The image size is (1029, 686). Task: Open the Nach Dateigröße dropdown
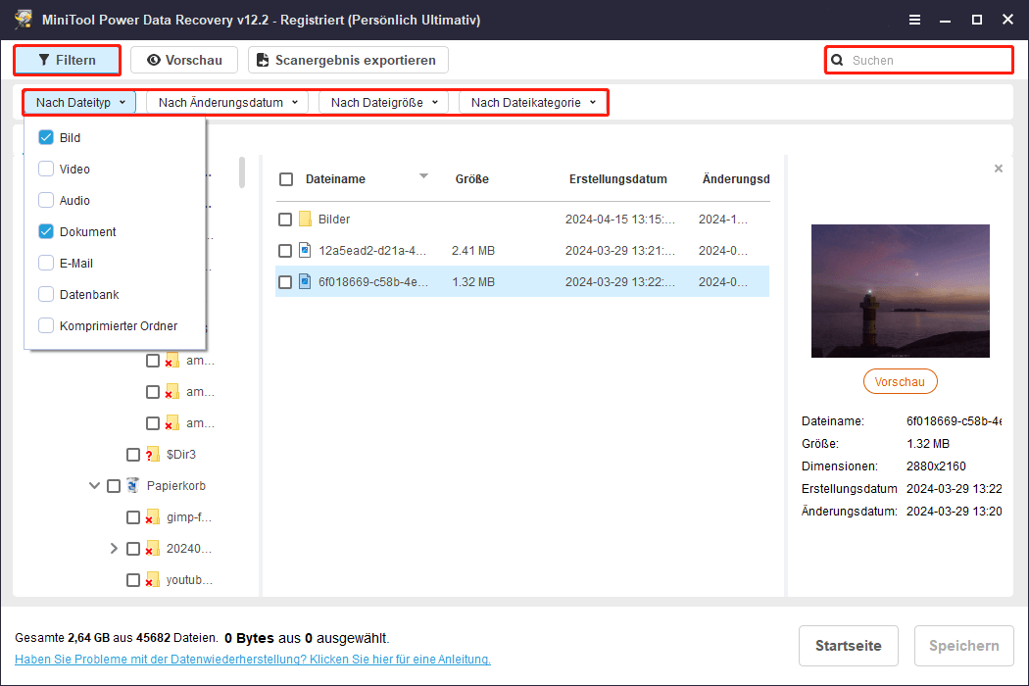(x=384, y=102)
